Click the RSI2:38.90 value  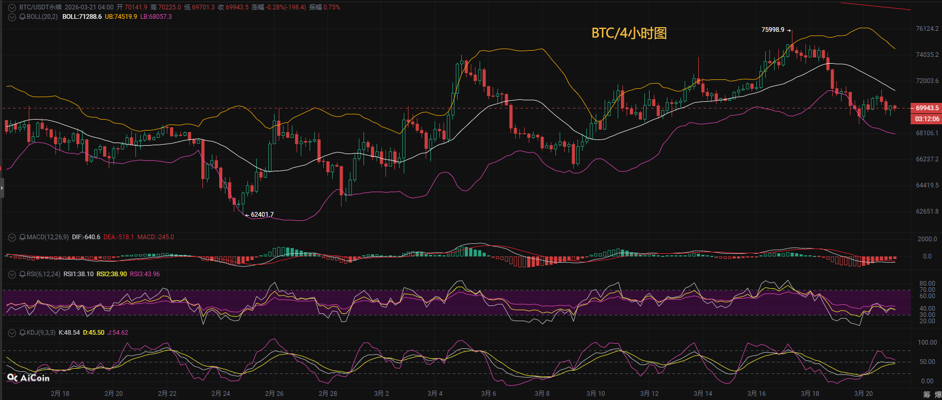[112, 274]
